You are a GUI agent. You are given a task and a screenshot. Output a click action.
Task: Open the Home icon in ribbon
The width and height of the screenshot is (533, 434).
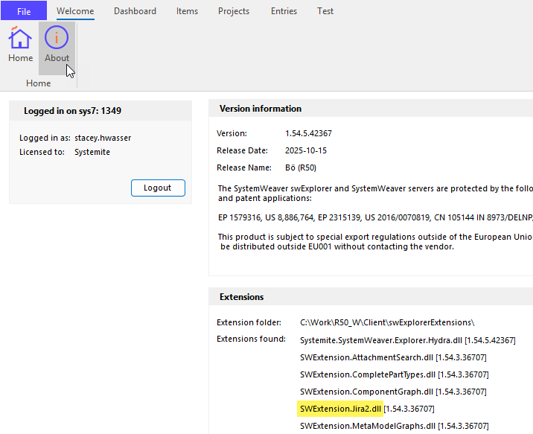coord(20,45)
